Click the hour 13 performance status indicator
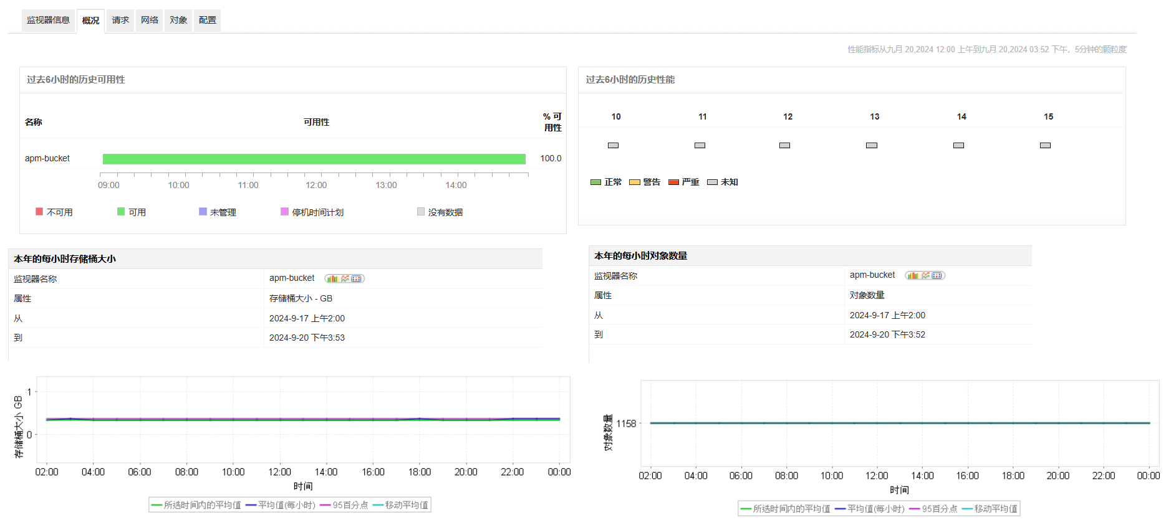1176x525 pixels. tap(872, 145)
